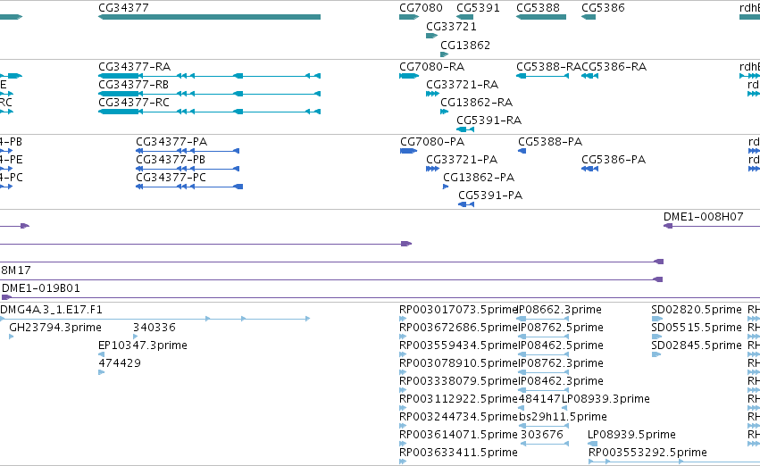Select the CG5386-RA transcript label
This screenshot has height=466, width=760.
tap(614, 66)
